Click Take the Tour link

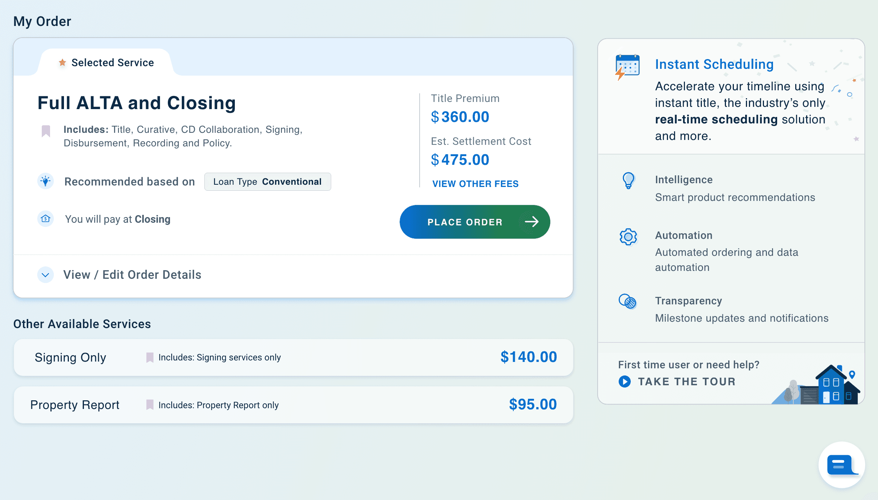686,381
